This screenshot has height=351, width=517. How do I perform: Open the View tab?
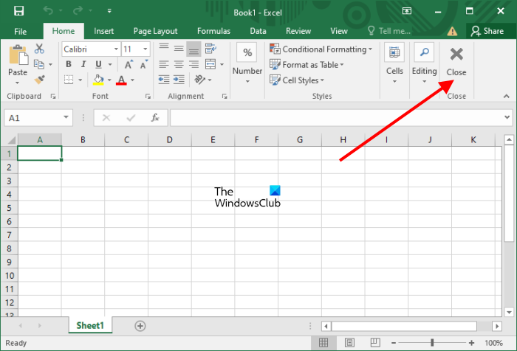pyautogui.click(x=339, y=31)
